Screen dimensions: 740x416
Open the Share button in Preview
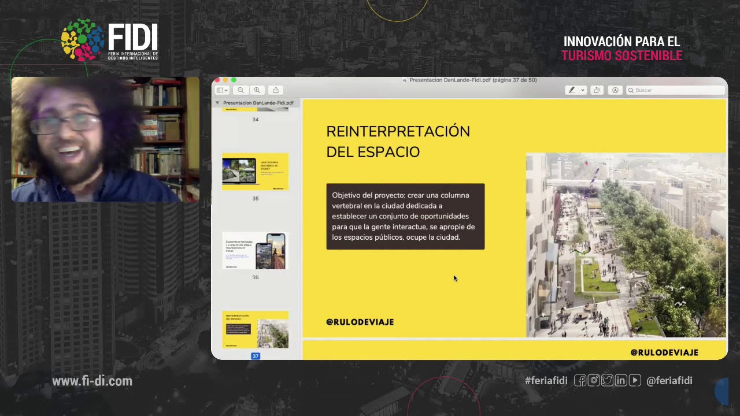tap(276, 90)
